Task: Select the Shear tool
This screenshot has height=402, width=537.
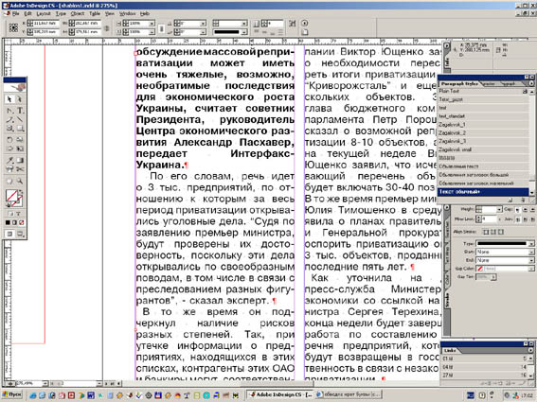Action: (x=9, y=149)
